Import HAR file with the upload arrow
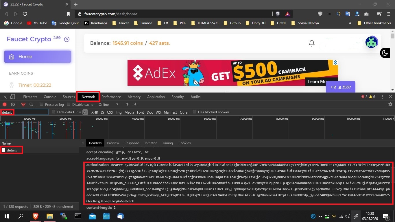This screenshot has height=222, width=395. pyautogui.click(x=127, y=104)
